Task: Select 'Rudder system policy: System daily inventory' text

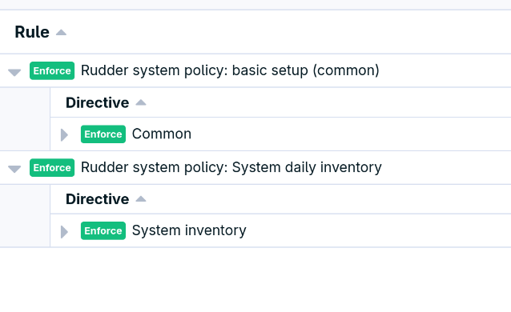Action: pyautogui.click(x=231, y=167)
